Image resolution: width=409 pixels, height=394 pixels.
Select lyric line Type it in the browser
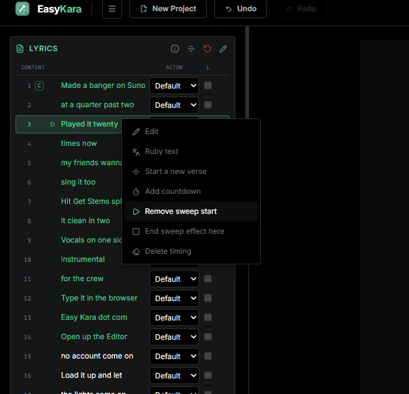99,298
